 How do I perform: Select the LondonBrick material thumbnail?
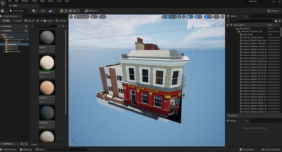point(47,63)
